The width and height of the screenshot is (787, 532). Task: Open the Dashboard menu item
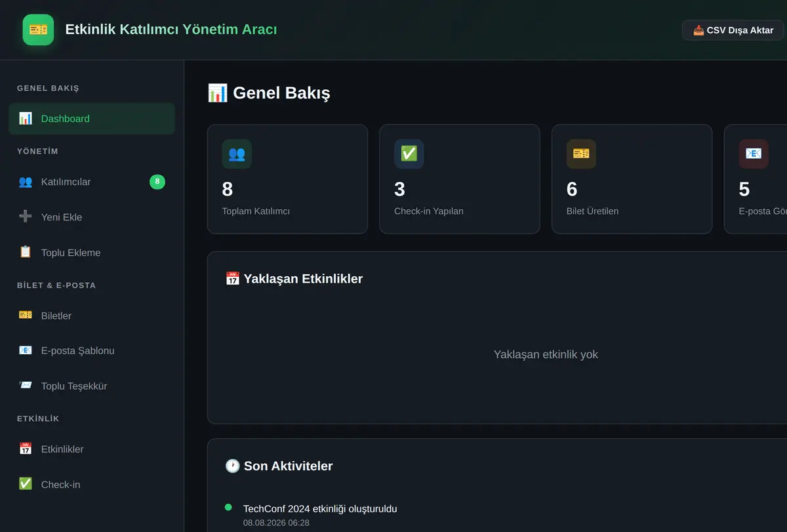coord(92,119)
